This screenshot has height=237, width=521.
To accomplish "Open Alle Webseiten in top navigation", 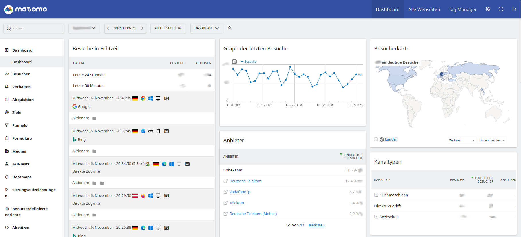I will pyautogui.click(x=424, y=9).
